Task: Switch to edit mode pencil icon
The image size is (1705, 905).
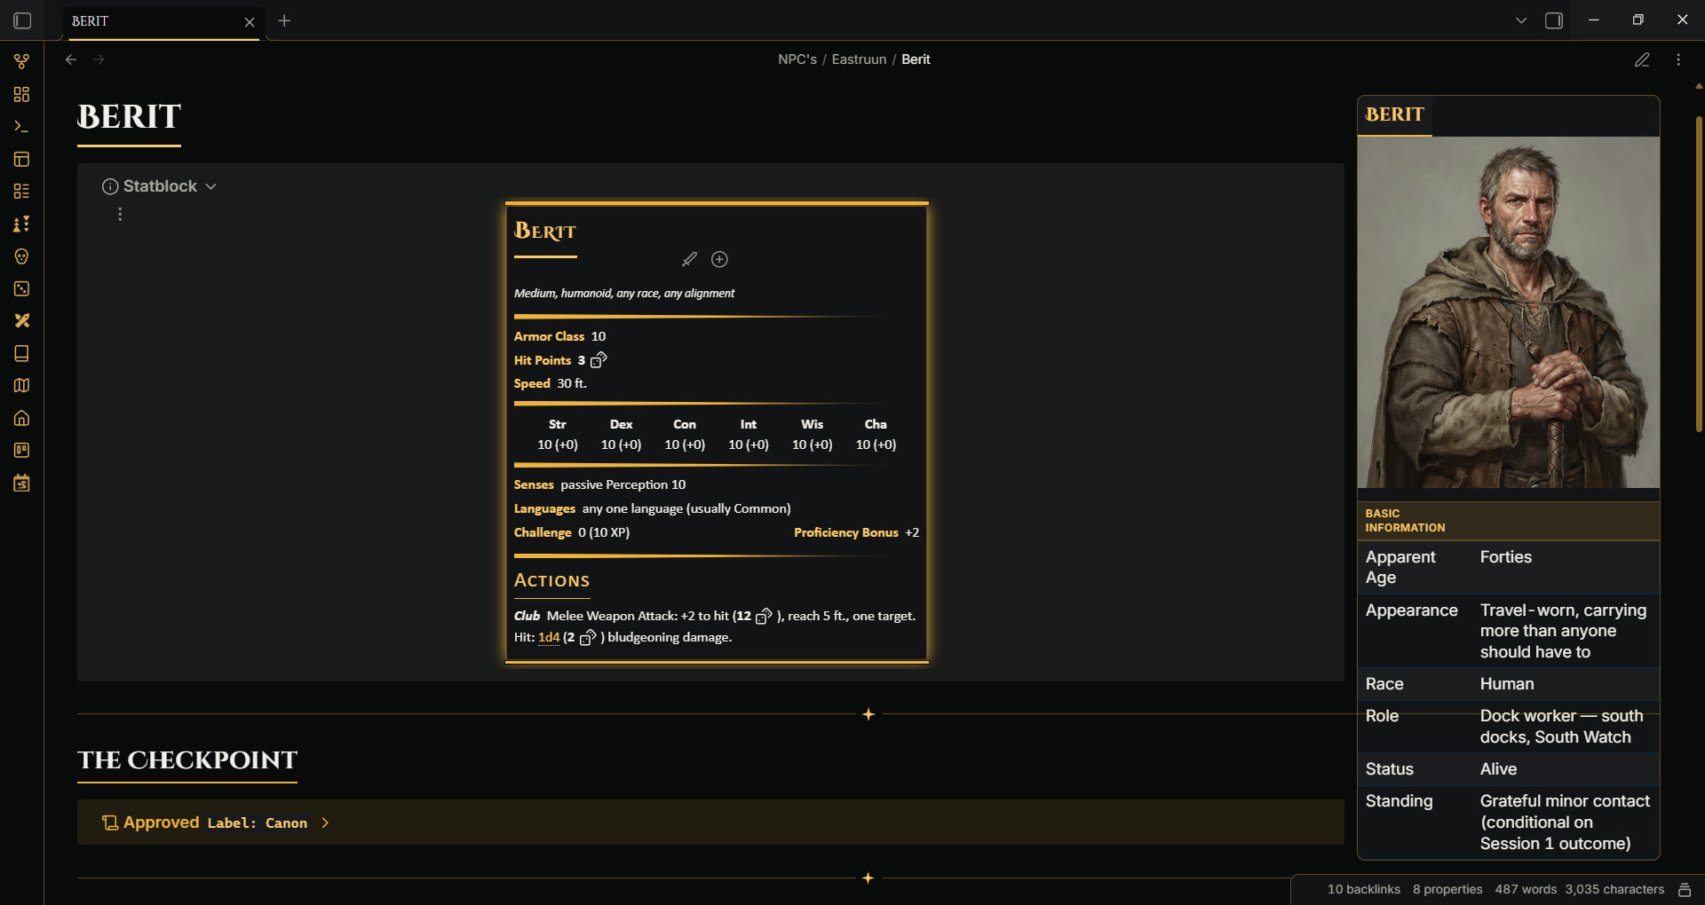Action: click(x=1642, y=59)
